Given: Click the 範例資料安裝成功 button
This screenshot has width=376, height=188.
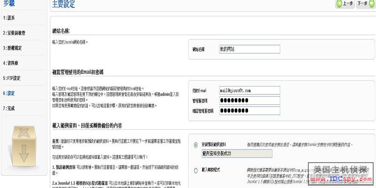Looking at the screenshot, I should tap(237, 154).
